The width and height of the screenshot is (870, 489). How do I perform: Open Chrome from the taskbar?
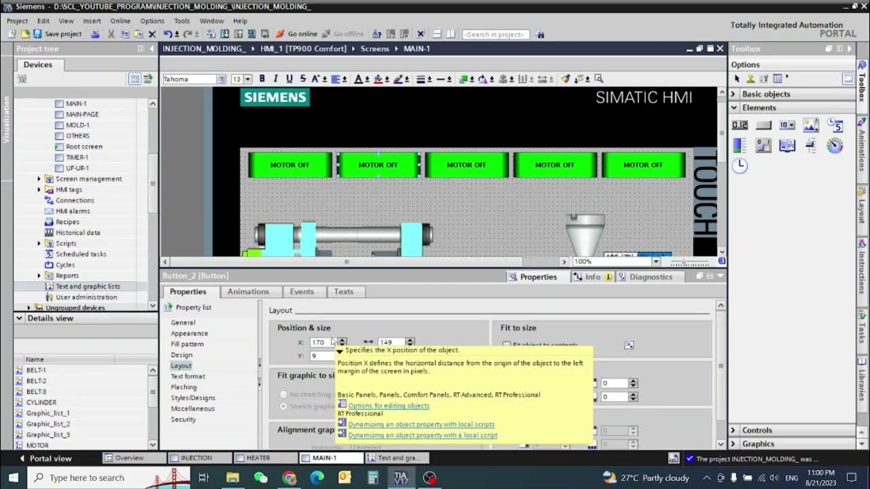(x=290, y=478)
